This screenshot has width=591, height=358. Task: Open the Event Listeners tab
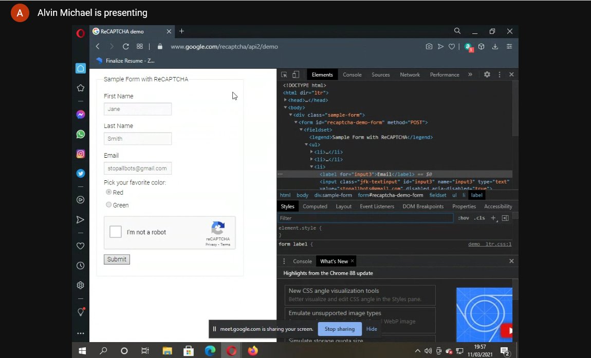point(377,206)
